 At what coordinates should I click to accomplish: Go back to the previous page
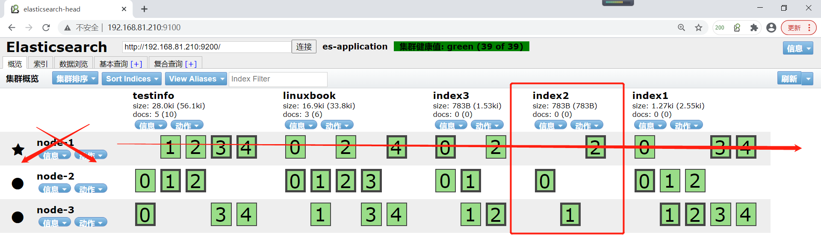tap(12, 28)
